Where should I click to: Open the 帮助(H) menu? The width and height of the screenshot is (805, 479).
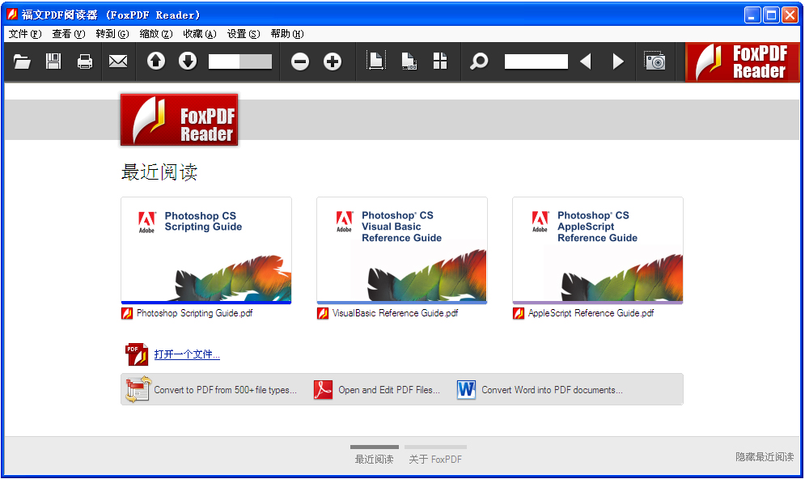click(x=287, y=34)
